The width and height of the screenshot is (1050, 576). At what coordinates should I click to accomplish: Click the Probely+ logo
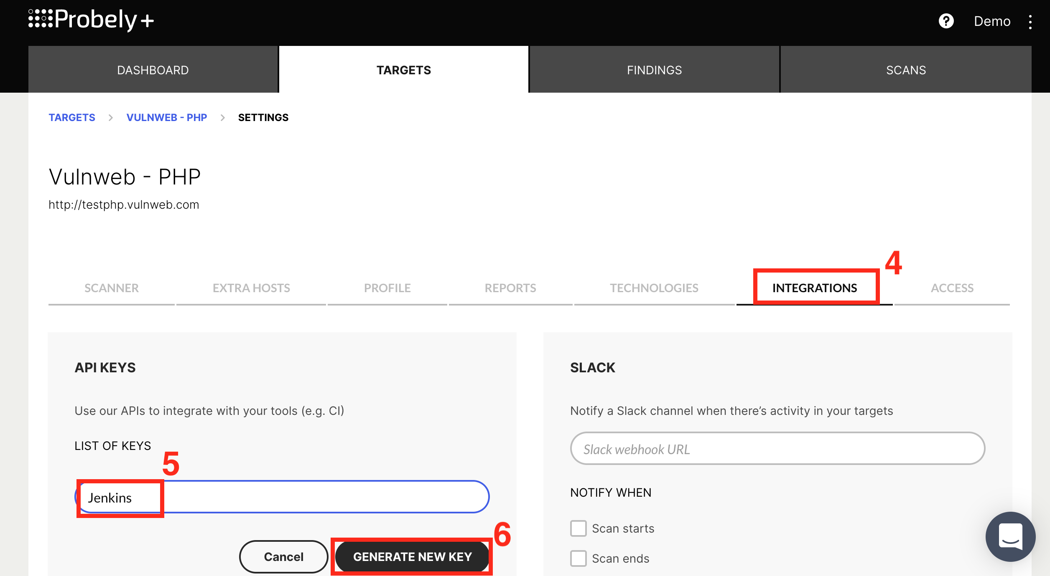click(91, 20)
